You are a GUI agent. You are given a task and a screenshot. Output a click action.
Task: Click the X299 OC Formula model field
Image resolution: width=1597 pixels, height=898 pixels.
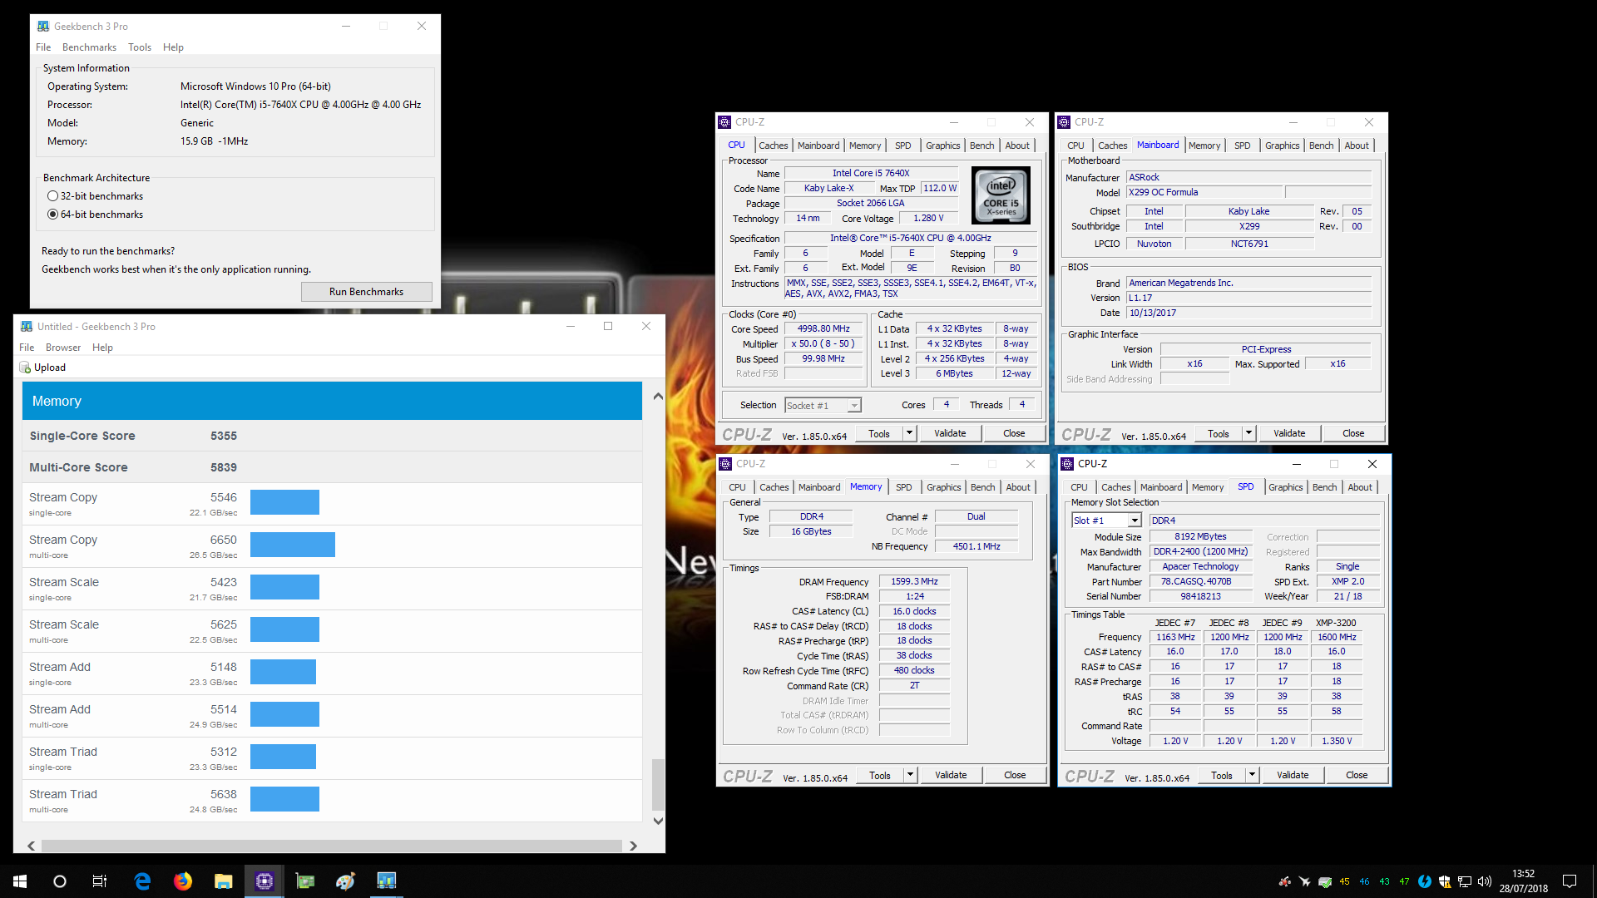[x=1204, y=193]
